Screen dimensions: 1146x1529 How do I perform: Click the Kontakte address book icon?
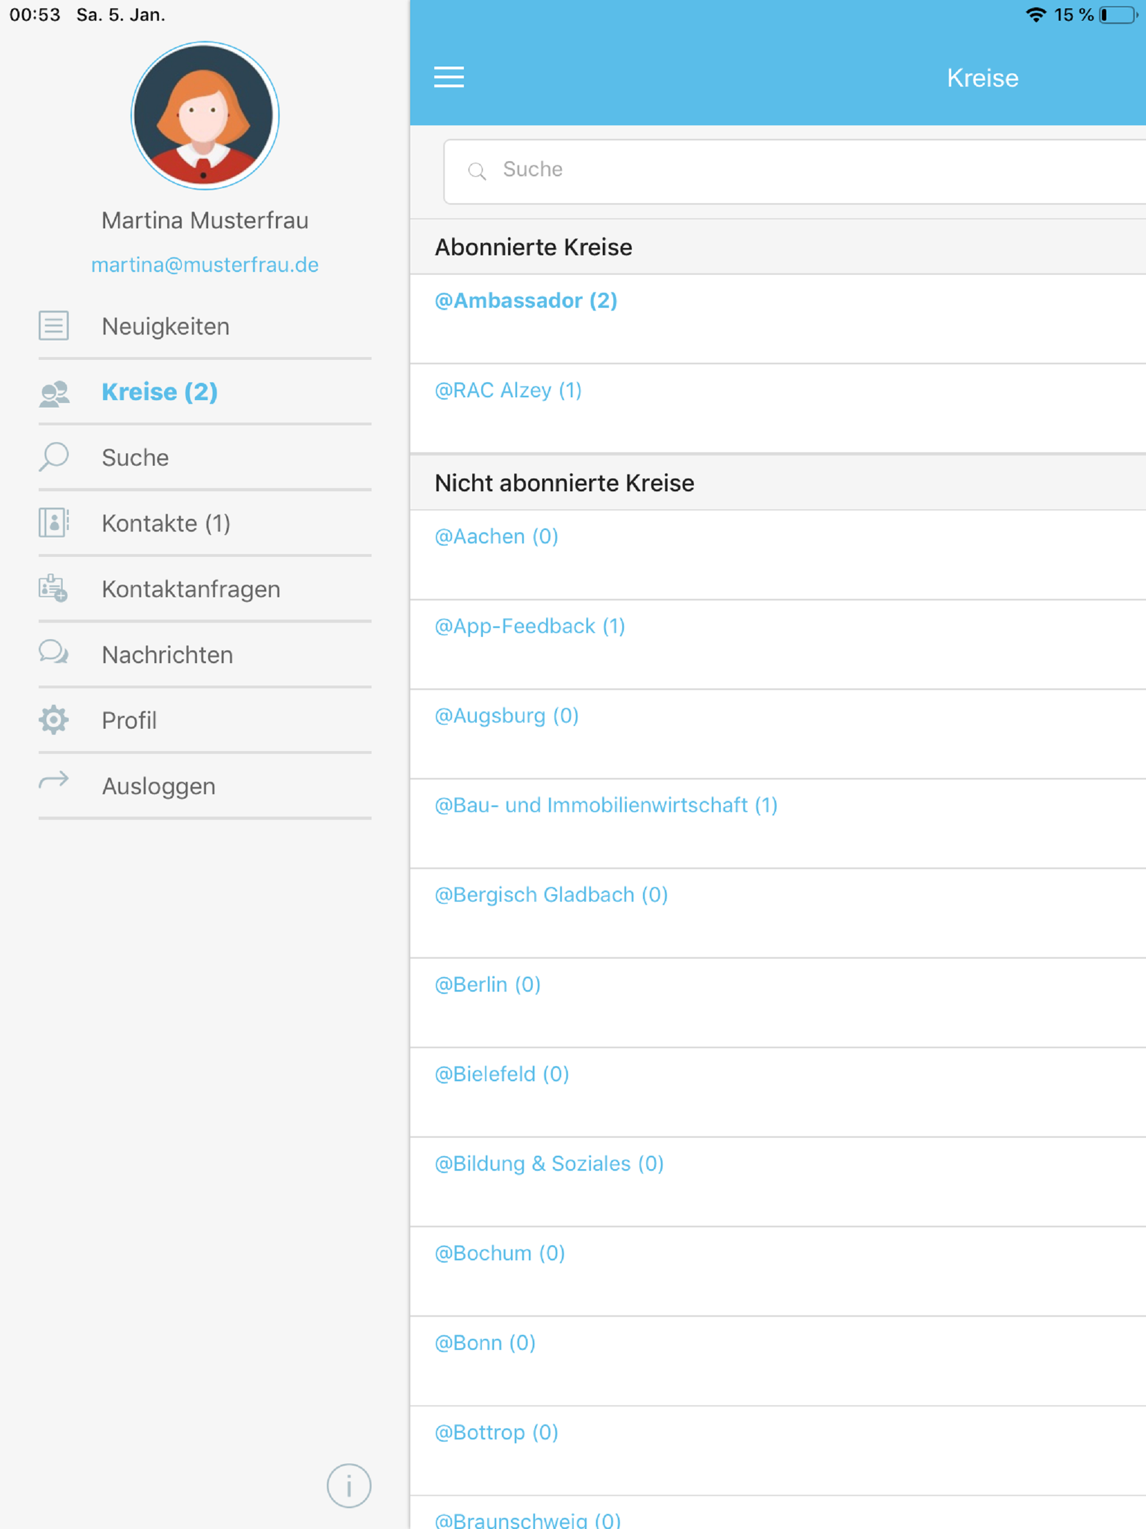click(54, 523)
